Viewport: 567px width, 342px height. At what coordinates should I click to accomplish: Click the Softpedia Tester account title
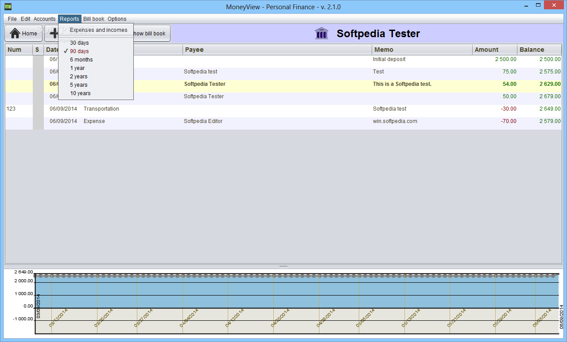click(x=378, y=34)
